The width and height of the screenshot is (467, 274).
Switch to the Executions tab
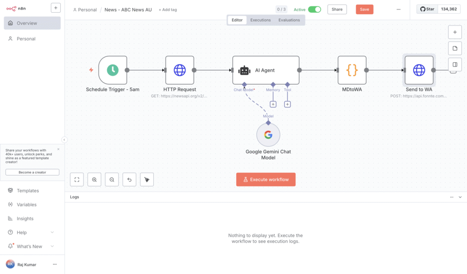click(x=260, y=20)
